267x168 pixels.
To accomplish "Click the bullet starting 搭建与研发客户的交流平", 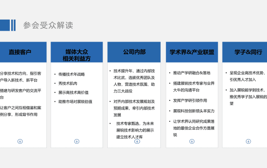I will click(21, 94).
